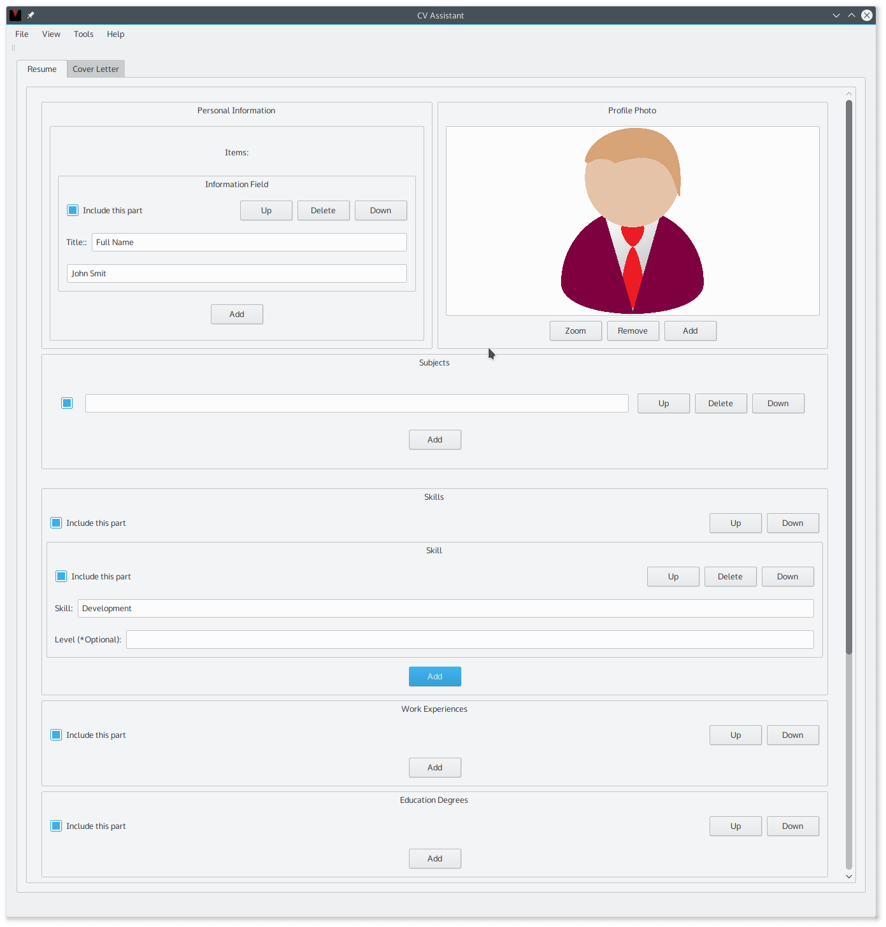Move Work Experiences section down
Screen dimensions: 886x927
[x=793, y=735]
